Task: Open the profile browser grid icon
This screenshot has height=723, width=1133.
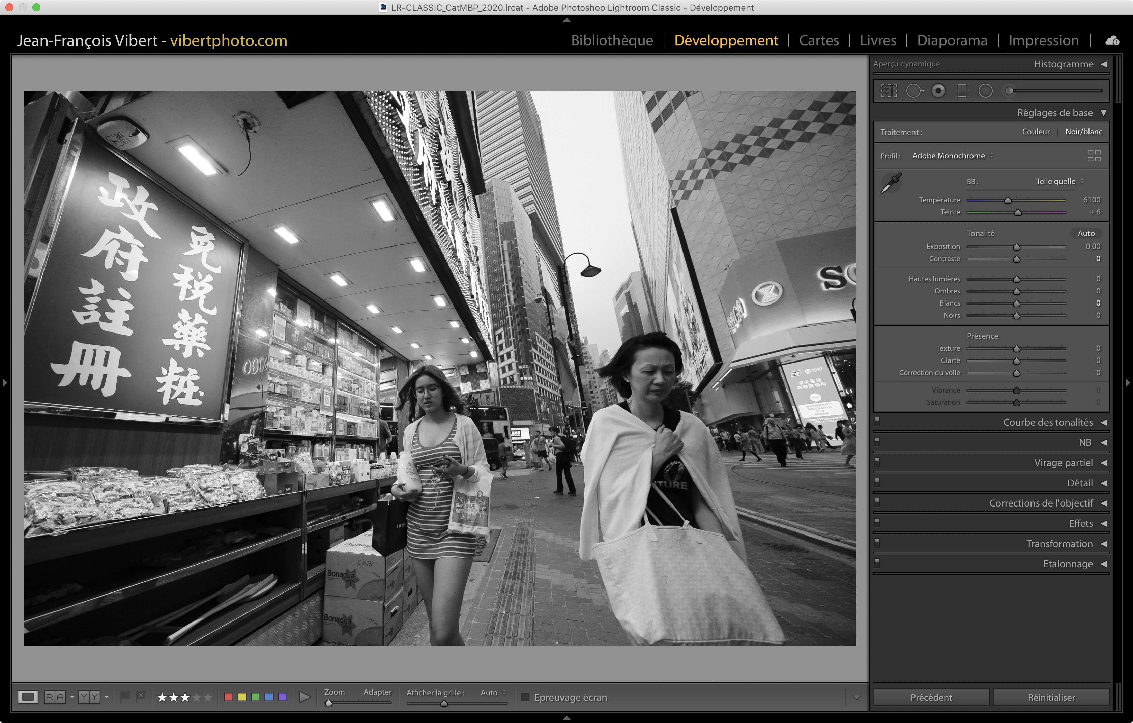Action: (1094, 156)
